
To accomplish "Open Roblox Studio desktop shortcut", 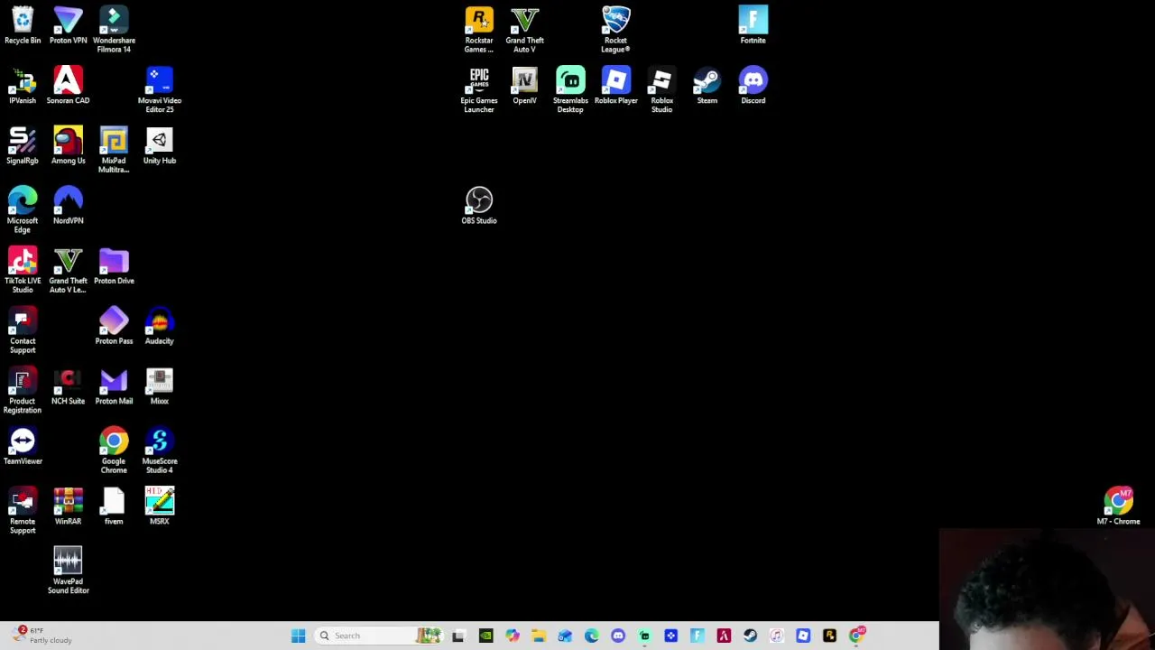I will click(662, 90).
